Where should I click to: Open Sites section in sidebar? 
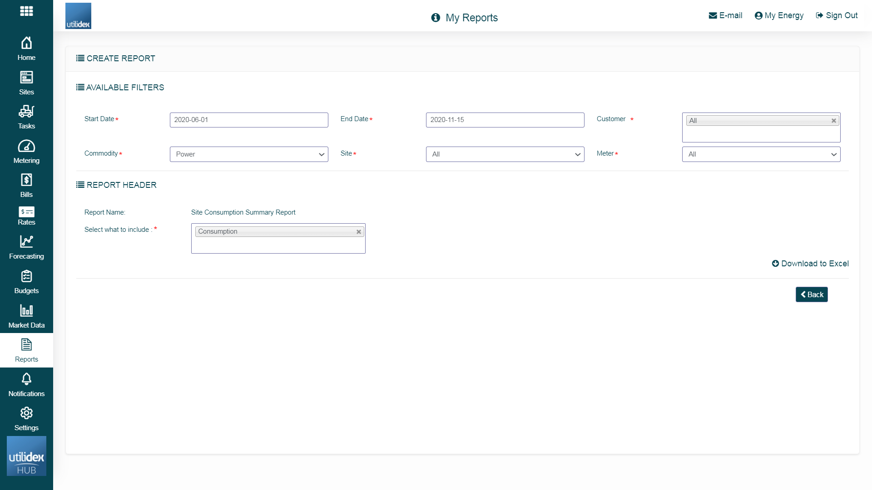click(26, 83)
